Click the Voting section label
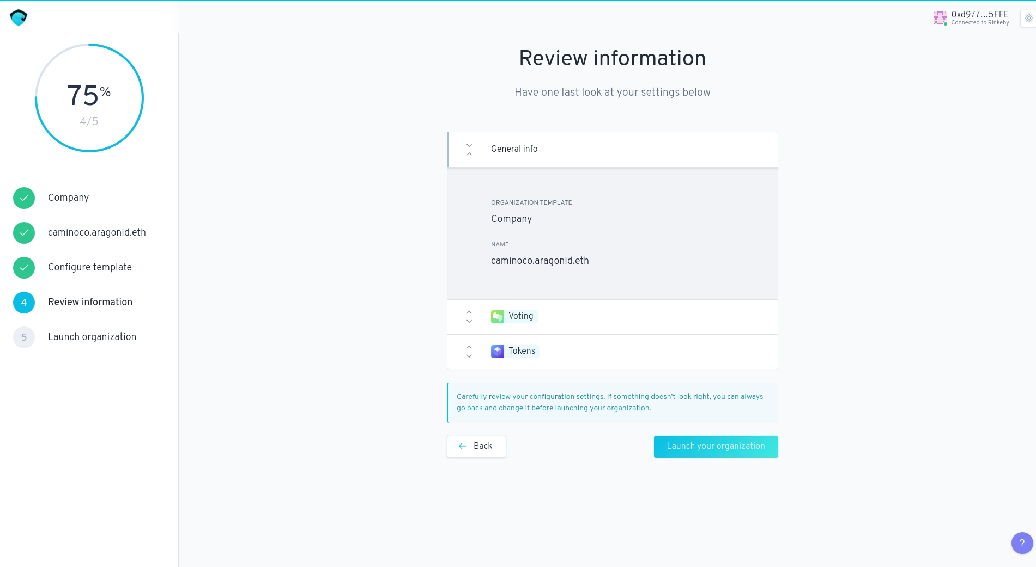 (521, 316)
